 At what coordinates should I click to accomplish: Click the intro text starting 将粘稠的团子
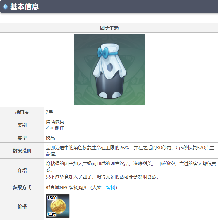(x=131, y=167)
